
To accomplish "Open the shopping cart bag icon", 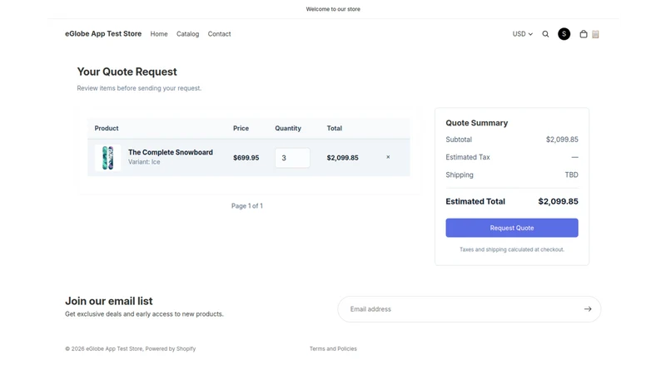I will 584,34.
